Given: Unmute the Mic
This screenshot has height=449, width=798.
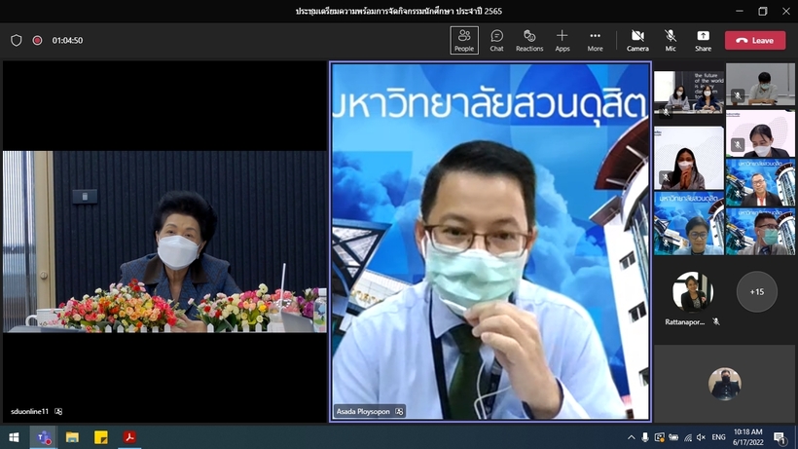Looking at the screenshot, I should tap(671, 40).
